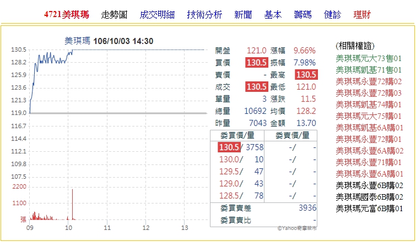
Task: Click the 4721美琪瑪 stock title
Action: click(x=67, y=14)
